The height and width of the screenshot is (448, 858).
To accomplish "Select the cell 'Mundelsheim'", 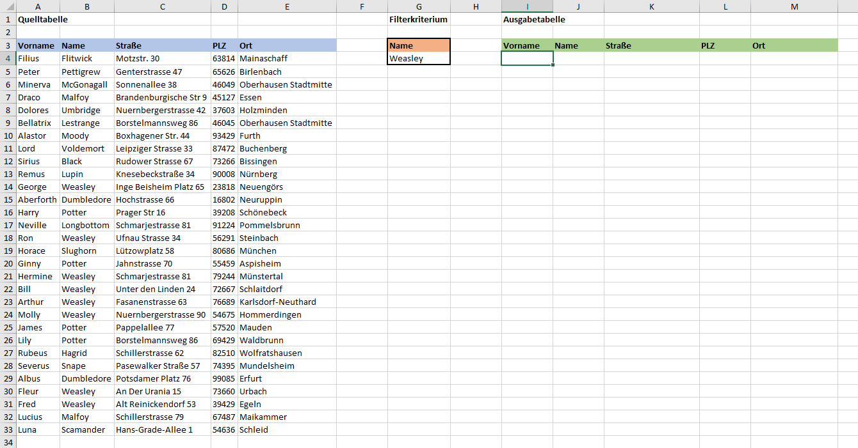I will (287, 366).
